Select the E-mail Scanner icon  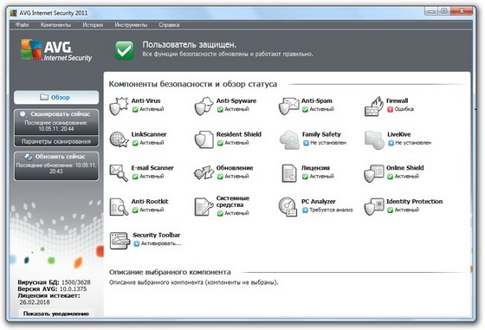pos(119,173)
